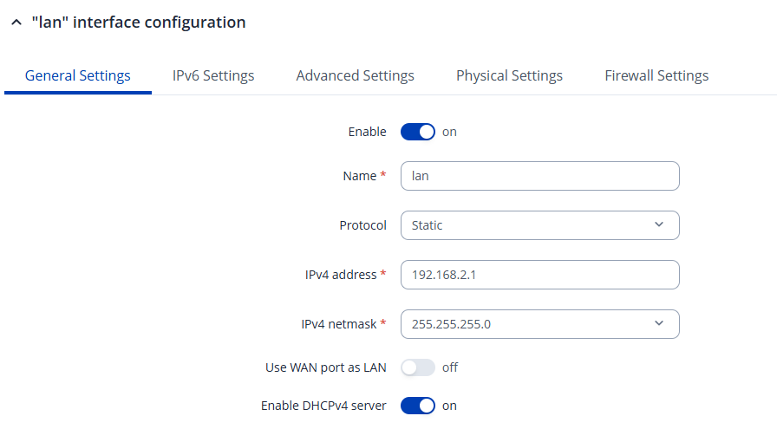
Task: Click the IPv4 address label text
Action: click(335, 275)
